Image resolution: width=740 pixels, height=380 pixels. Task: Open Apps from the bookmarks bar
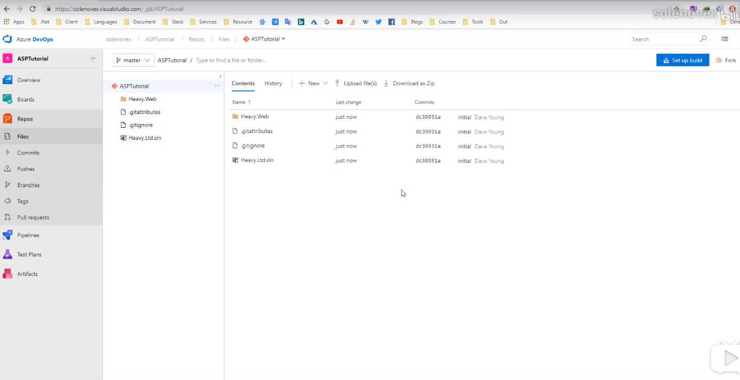click(14, 22)
